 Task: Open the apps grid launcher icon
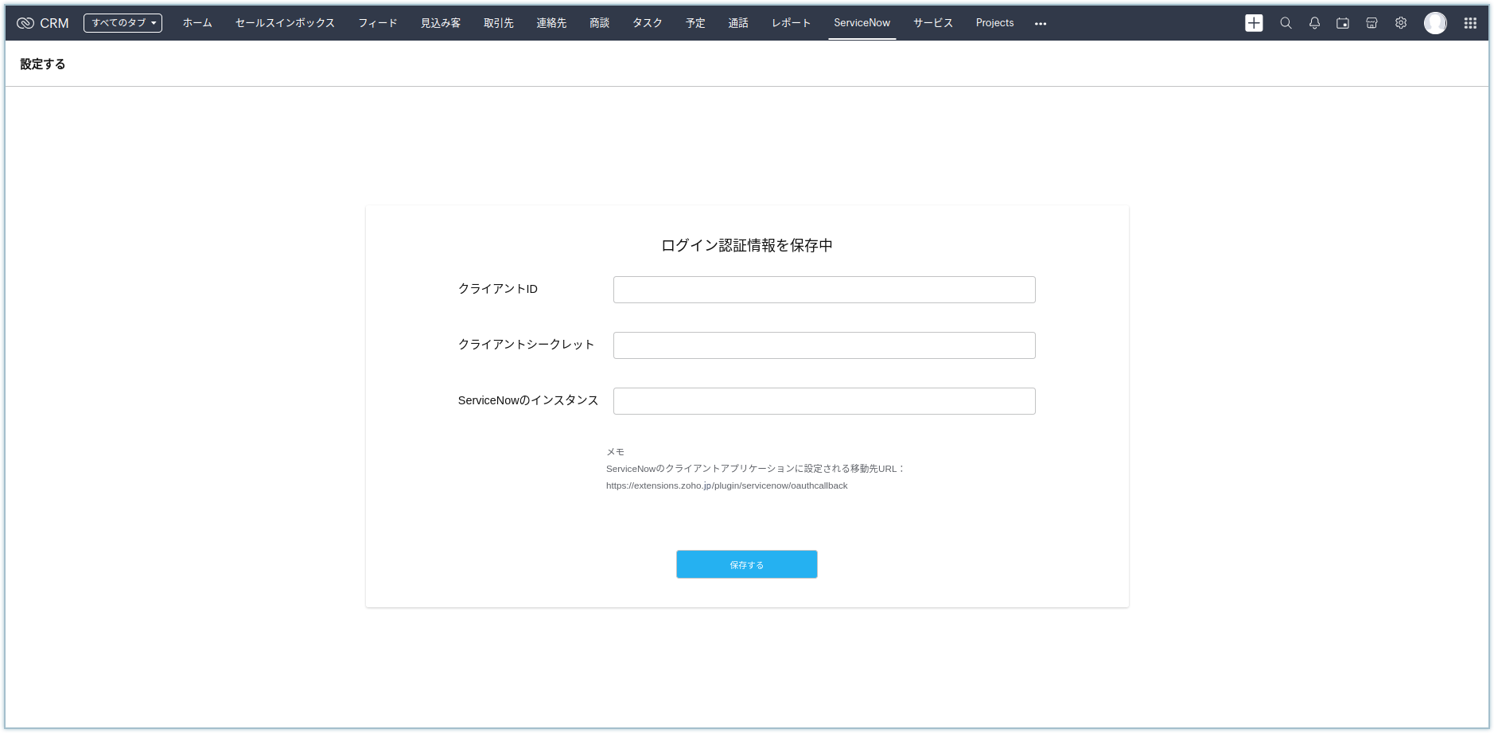(1470, 23)
